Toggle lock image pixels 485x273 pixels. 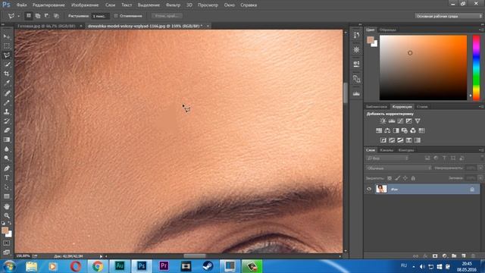[397, 178]
